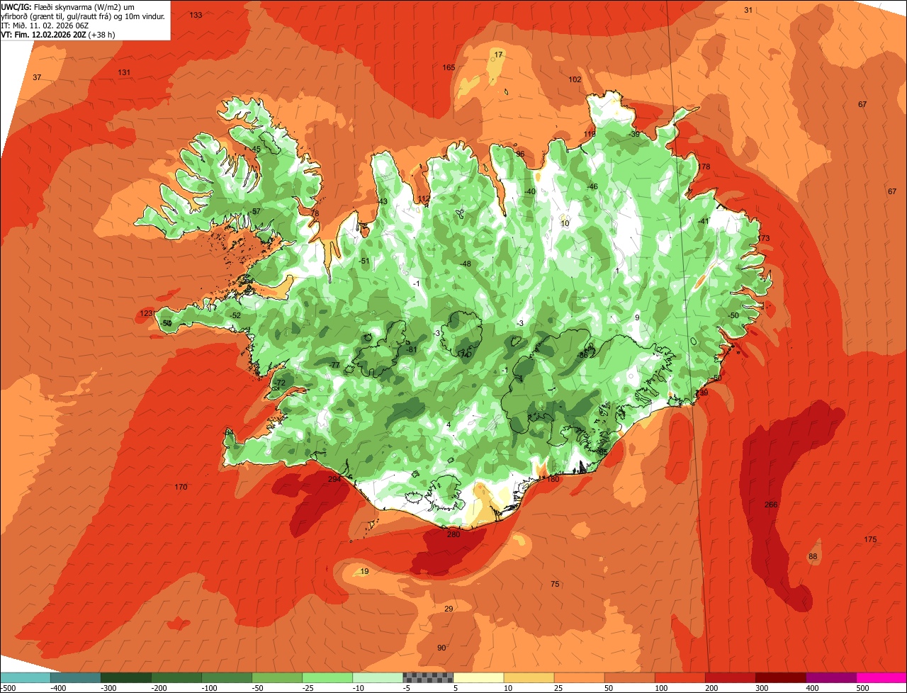Screen dimensions: 907x693
Task: Click the flux value '180' off the coast
Action: point(553,479)
